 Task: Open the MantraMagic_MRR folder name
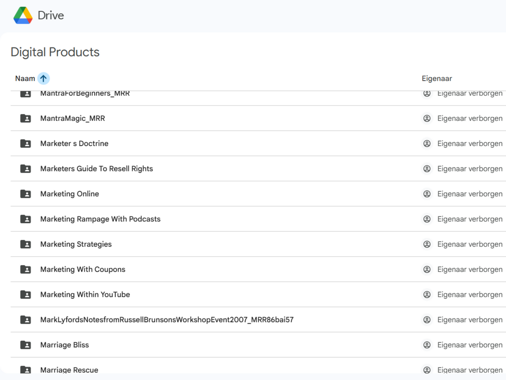pos(72,118)
